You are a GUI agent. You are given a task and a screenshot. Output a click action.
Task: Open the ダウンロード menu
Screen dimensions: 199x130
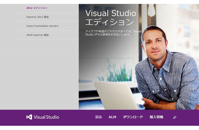pyautogui.click(x=133, y=117)
